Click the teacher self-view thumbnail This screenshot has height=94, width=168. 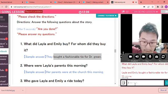164,48
